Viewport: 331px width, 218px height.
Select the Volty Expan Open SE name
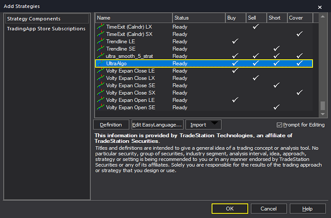tap(130, 108)
